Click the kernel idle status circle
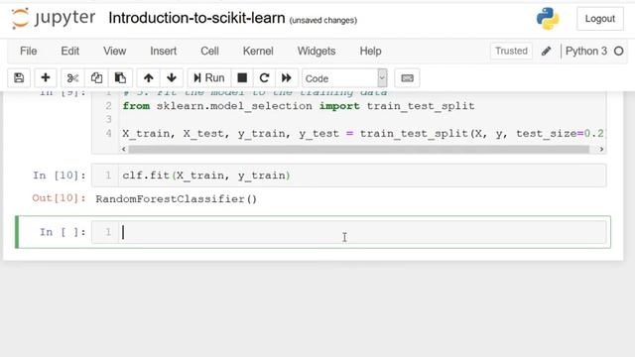 (x=618, y=51)
